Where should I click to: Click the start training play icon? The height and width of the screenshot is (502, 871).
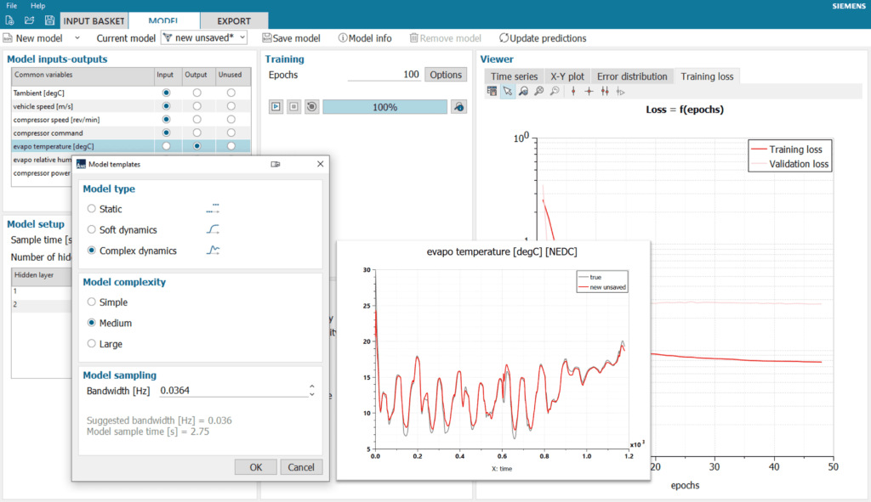click(276, 107)
